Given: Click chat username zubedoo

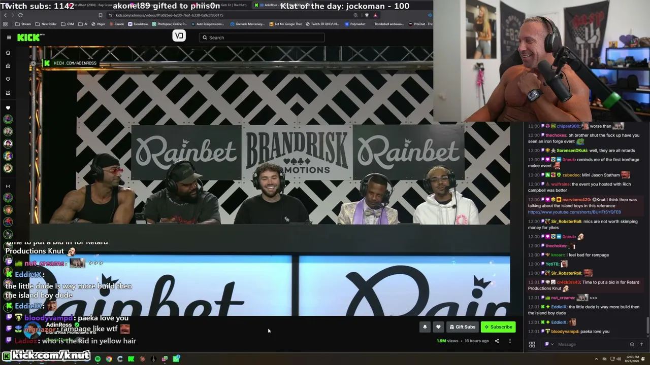Looking at the screenshot, I should [571, 175].
